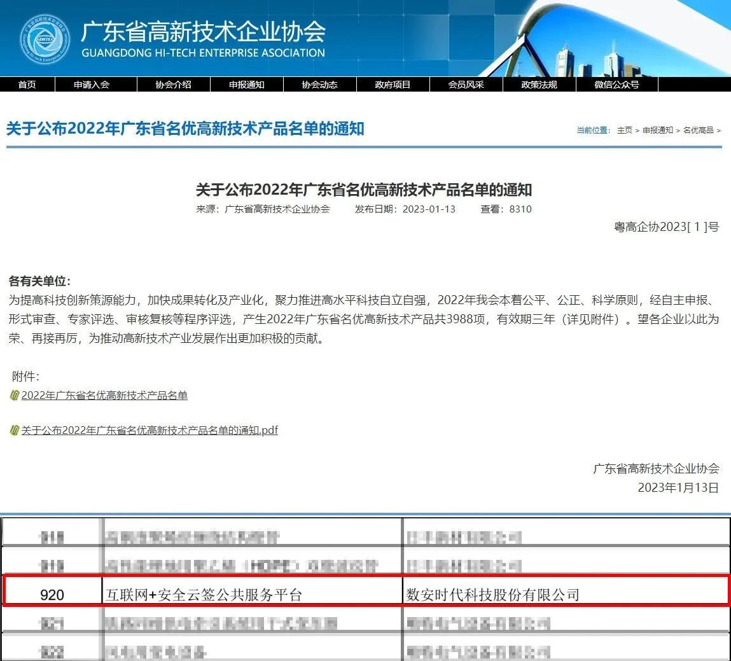Screen dimensions: 731x661
Task: Select 会员风采 in the navigation bar
Action: point(466,85)
